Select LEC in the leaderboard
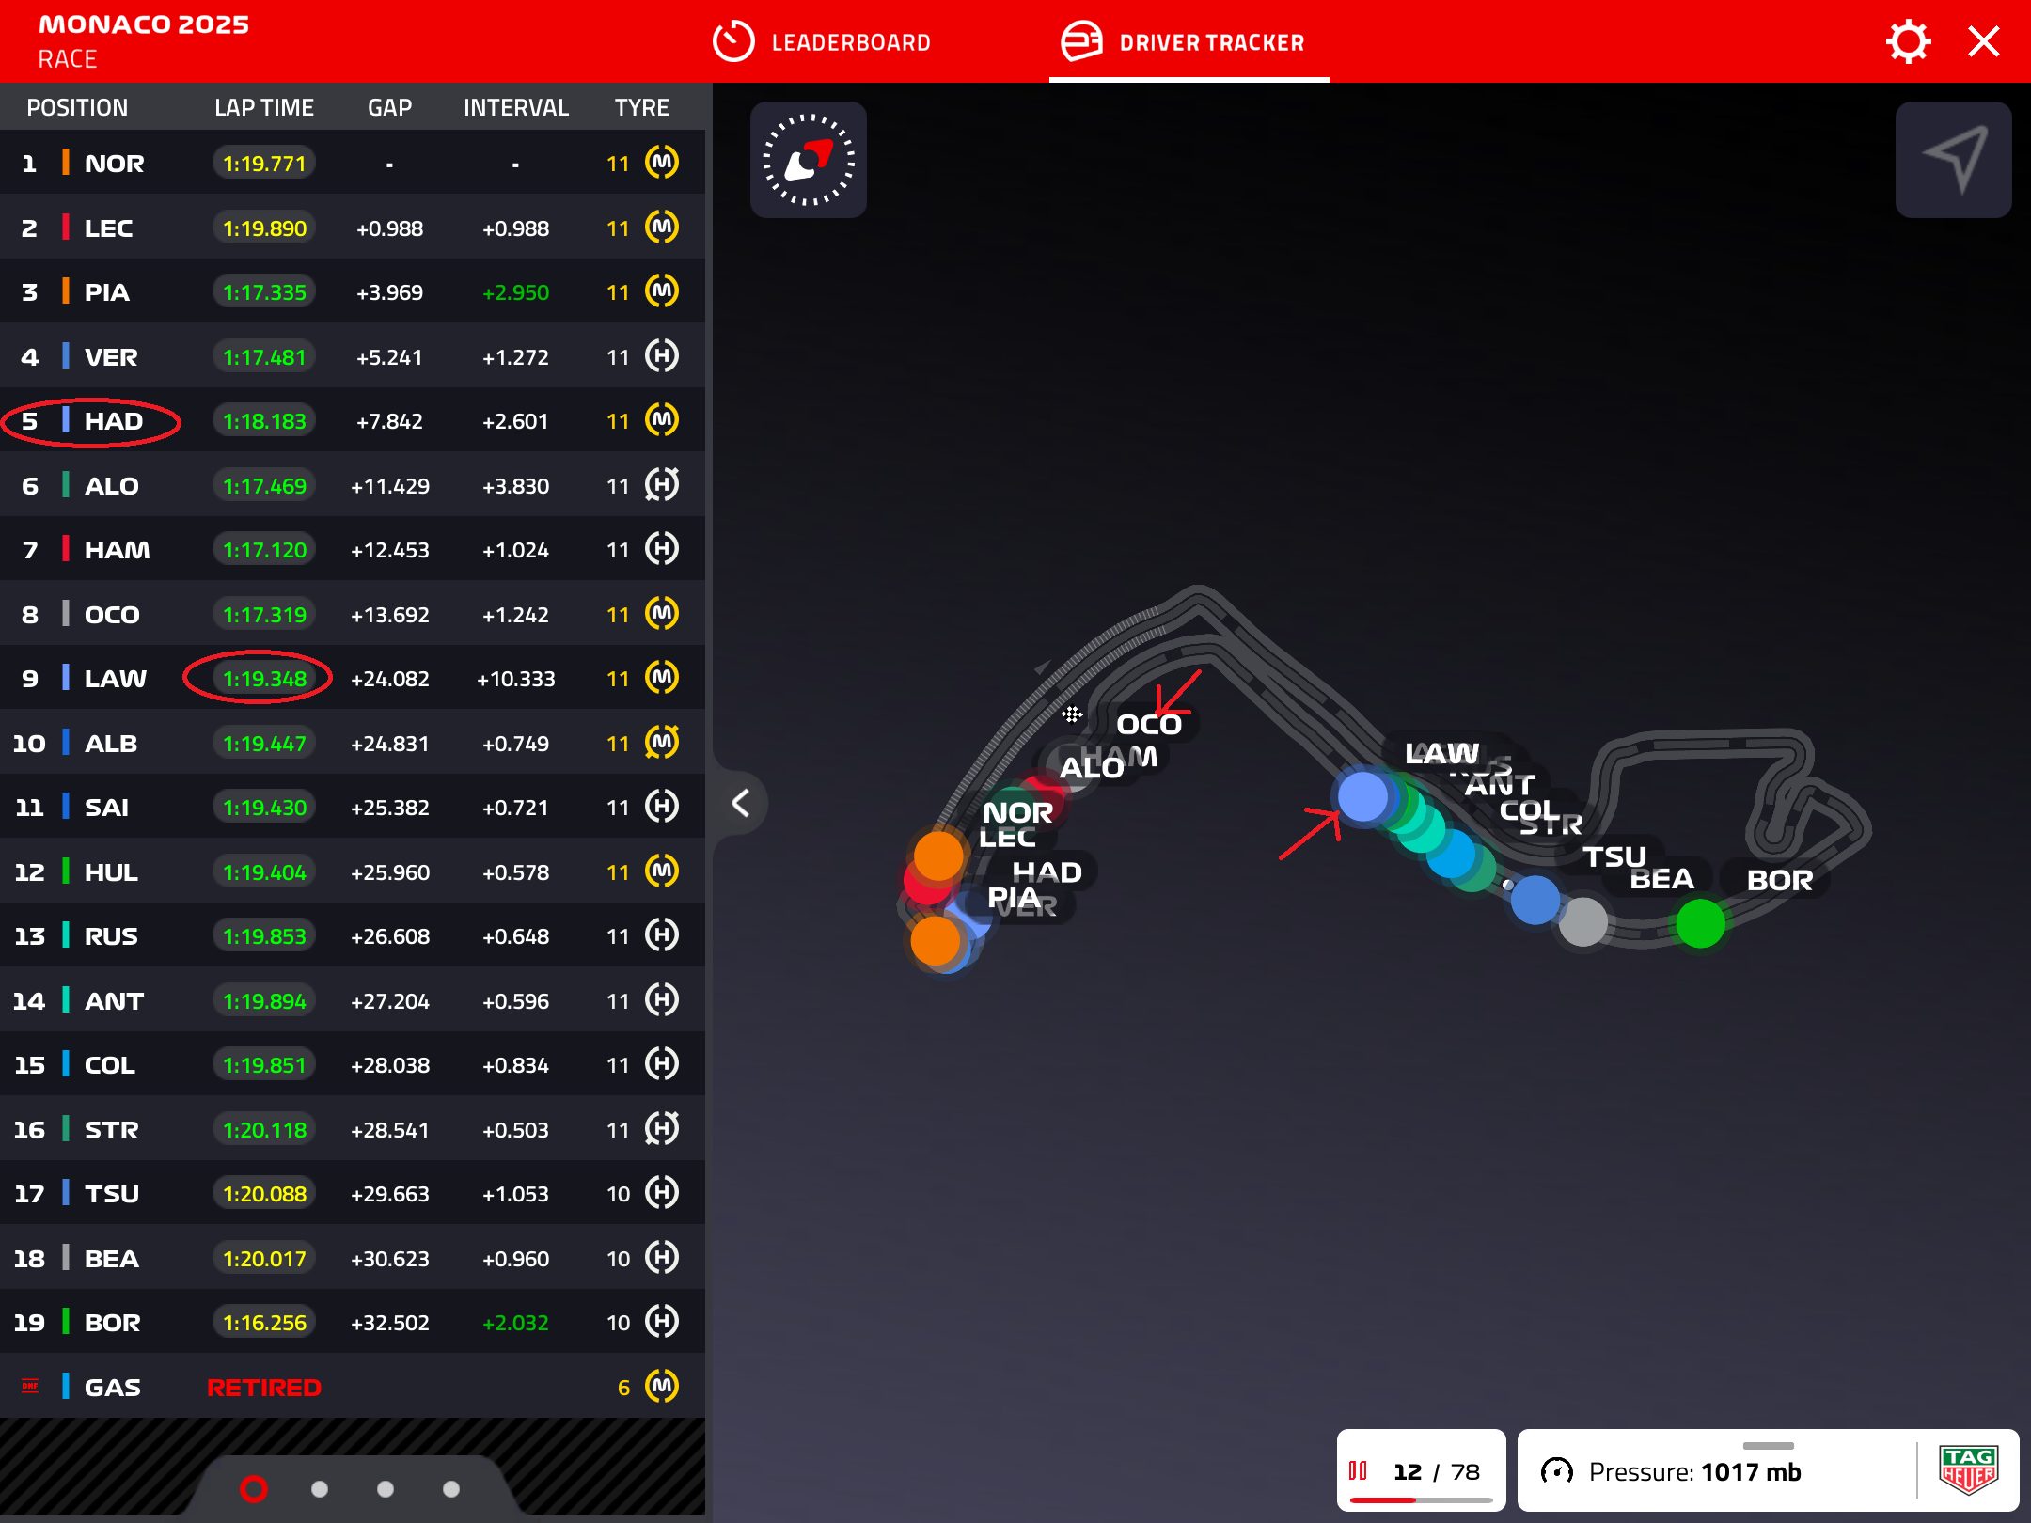 (x=353, y=228)
